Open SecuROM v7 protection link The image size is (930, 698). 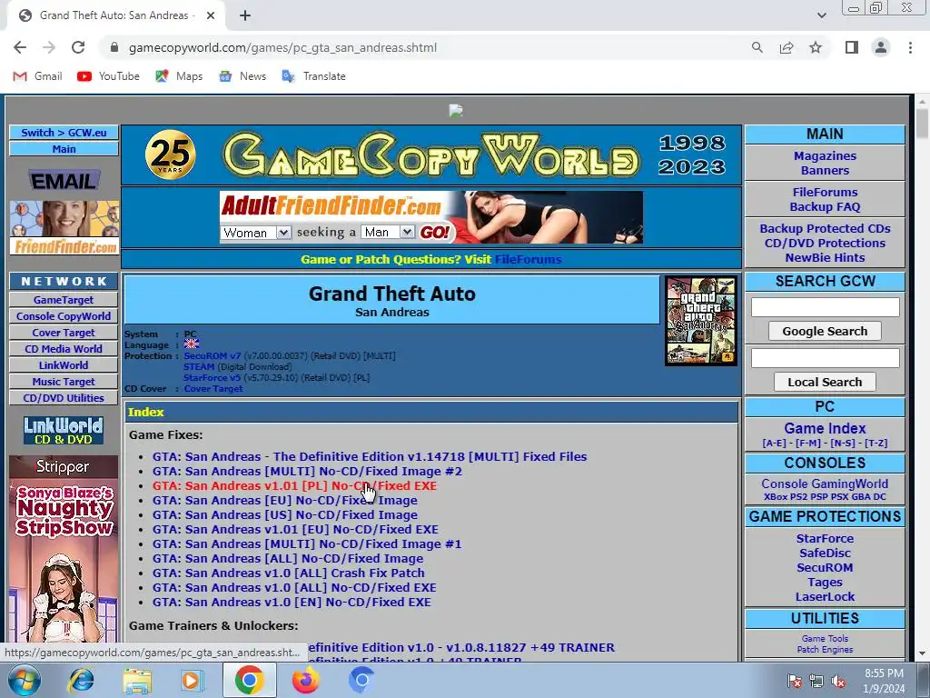213,356
